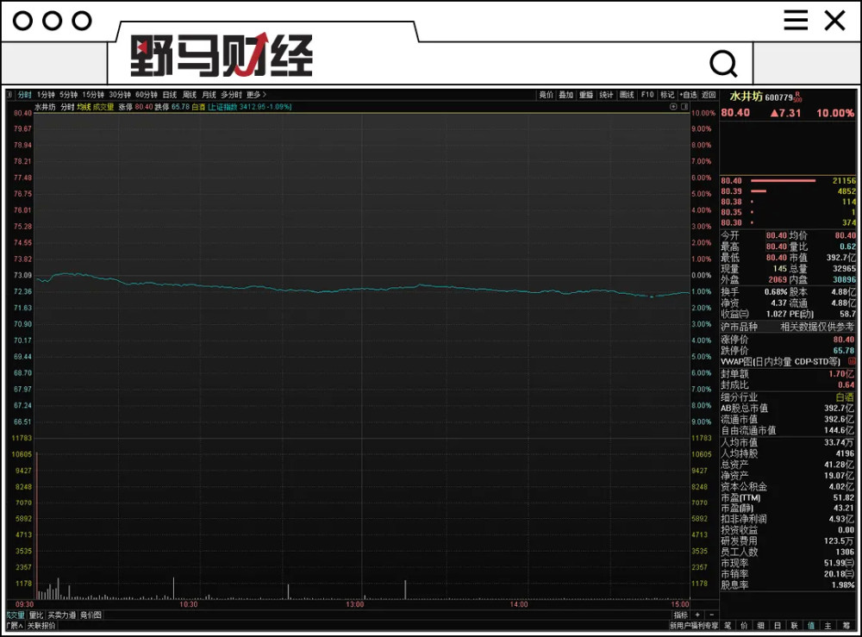Screen dimensions: 862x637
Task: Select the 买卖力道 indicator tab
Action: click(61, 615)
